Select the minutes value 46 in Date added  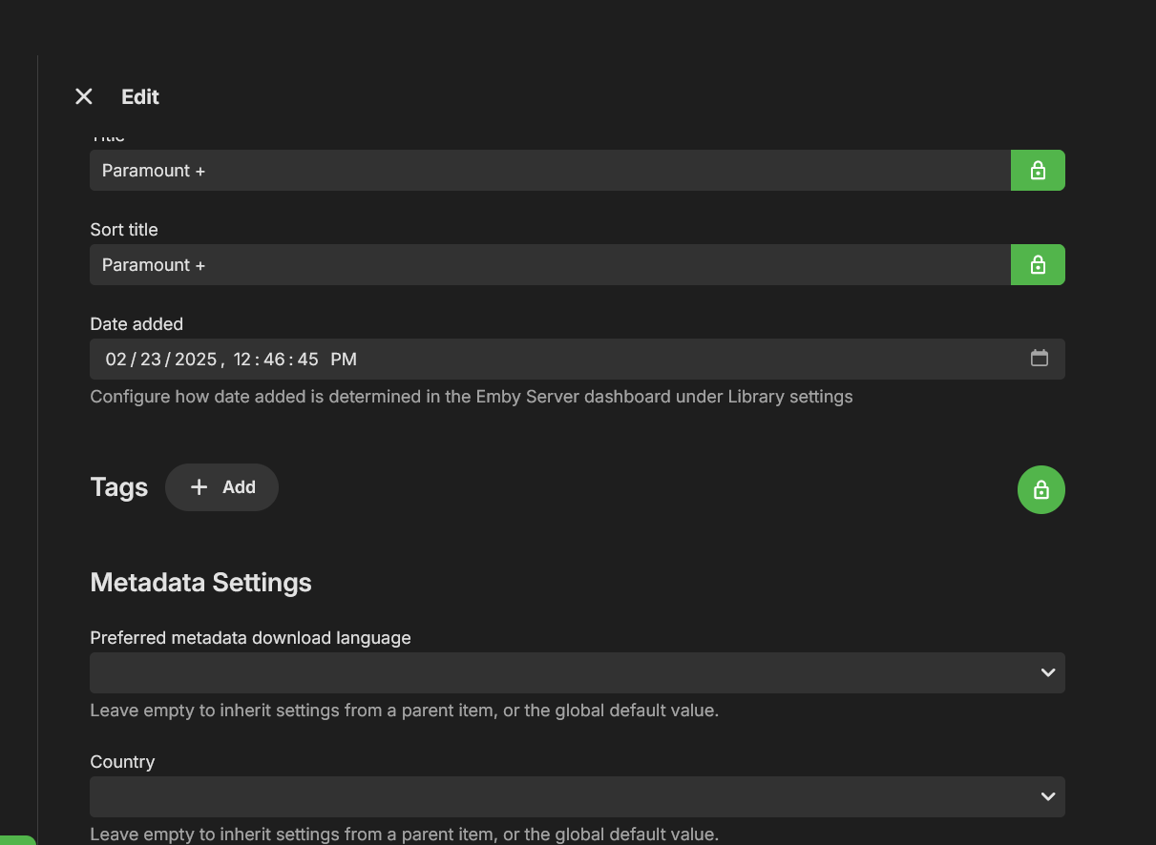click(274, 360)
